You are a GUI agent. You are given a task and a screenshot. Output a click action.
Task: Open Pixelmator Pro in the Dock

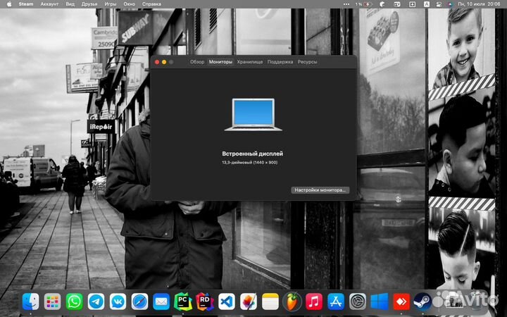pyautogui.click(x=249, y=302)
